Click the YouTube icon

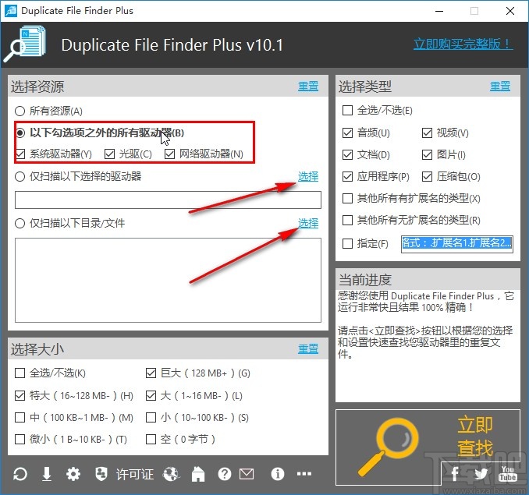click(x=508, y=473)
